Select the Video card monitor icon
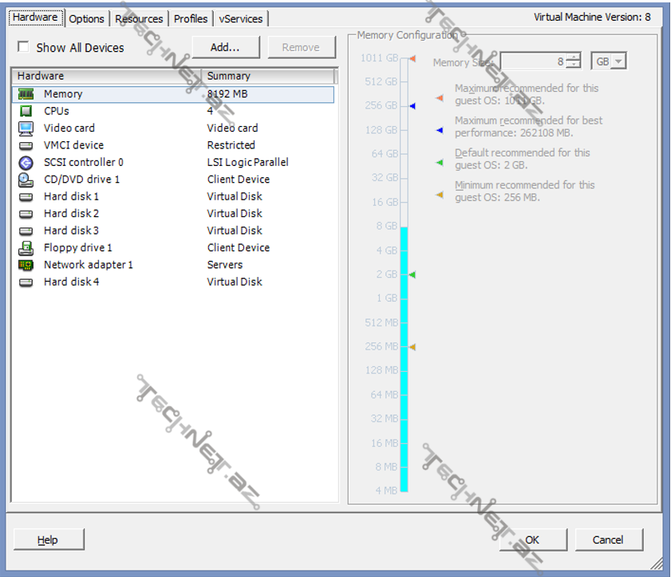This screenshot has height=577, width=671. (26, 128)
